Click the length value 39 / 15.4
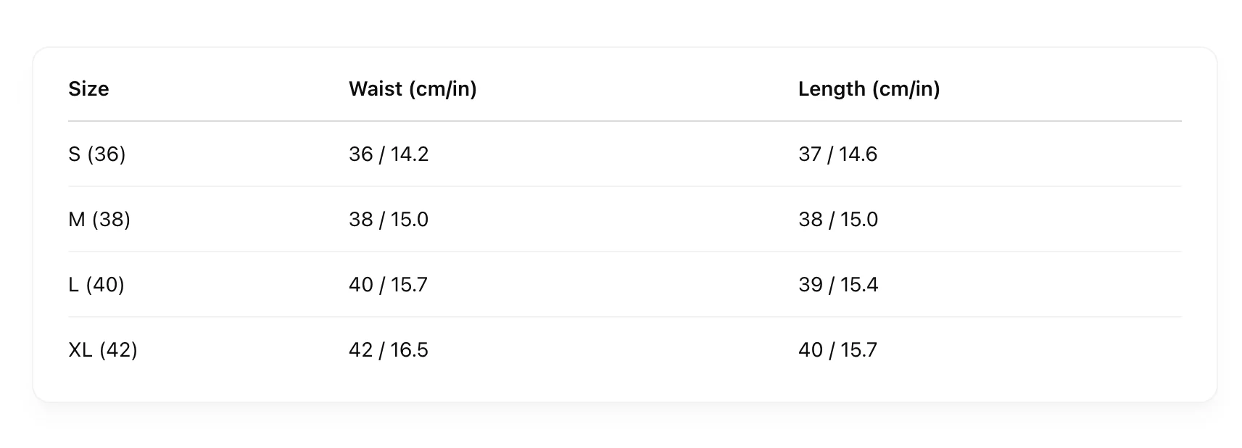 pyautogui.click(x=838, y=284)
